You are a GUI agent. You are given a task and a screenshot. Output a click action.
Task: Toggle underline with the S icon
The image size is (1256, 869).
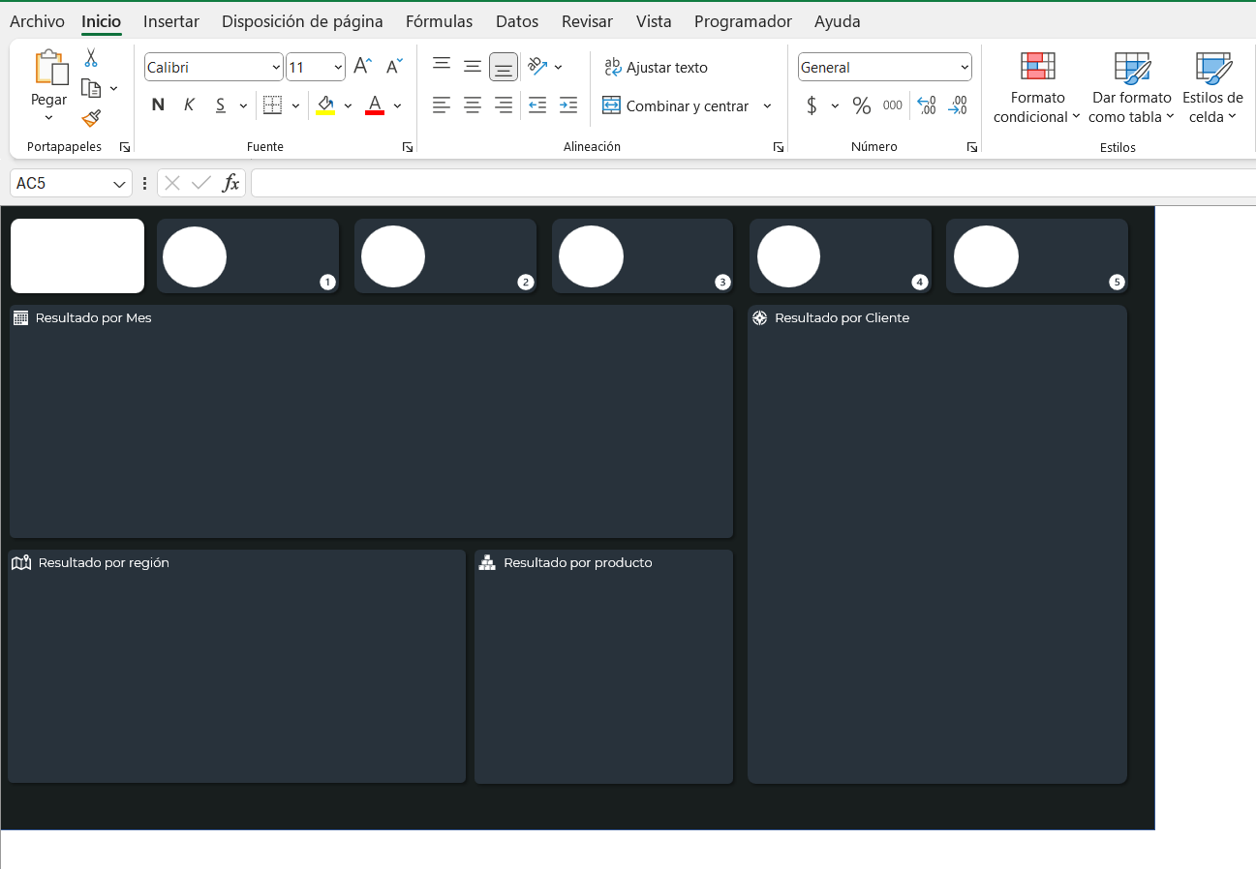(218, 105)
